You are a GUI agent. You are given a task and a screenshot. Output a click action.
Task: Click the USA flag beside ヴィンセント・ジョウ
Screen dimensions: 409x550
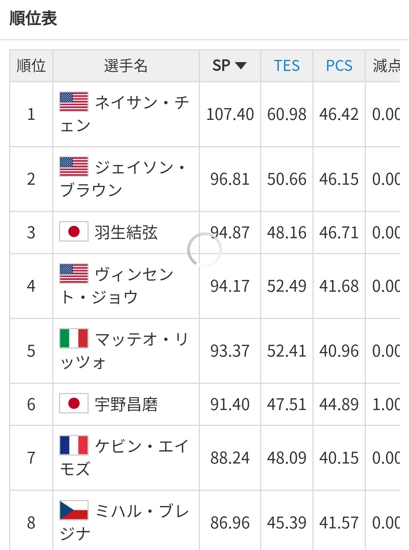tap(74, 273)
